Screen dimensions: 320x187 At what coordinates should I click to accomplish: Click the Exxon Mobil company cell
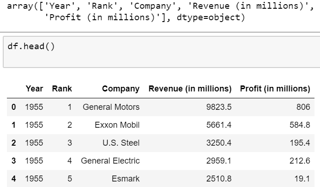click(x=117, y=125)
